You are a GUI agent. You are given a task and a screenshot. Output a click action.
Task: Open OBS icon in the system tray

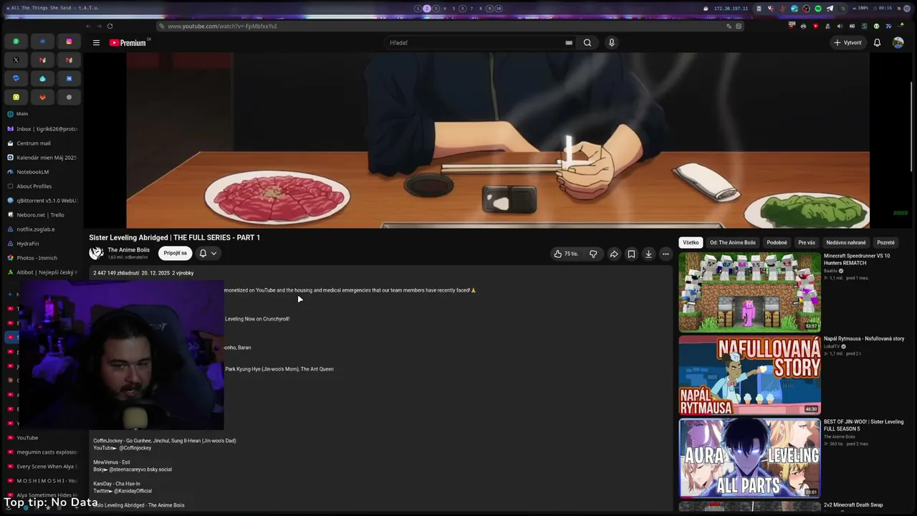806,9
